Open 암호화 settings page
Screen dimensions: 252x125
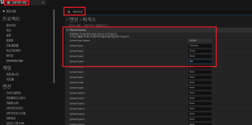click(x=9, y=40)
